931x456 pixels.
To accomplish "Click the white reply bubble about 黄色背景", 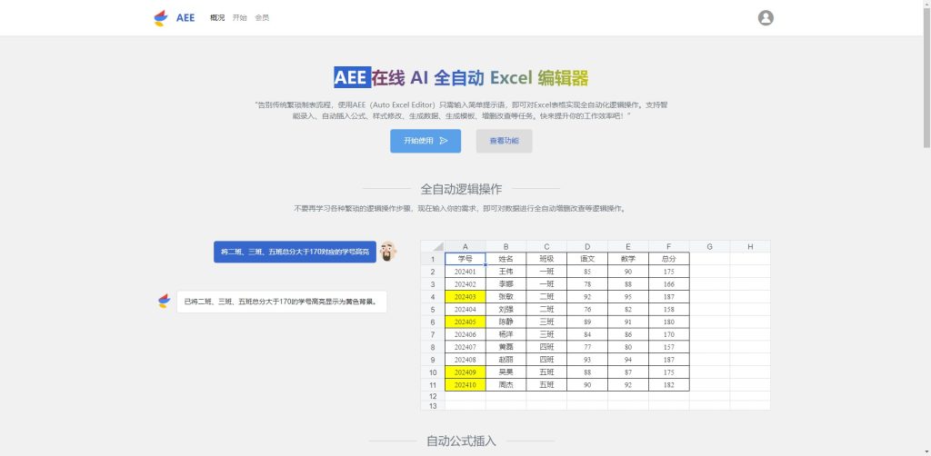I will [x=282, y=302].
